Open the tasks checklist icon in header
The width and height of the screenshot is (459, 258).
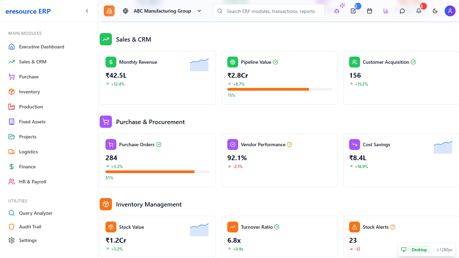[x=353, y=11]
